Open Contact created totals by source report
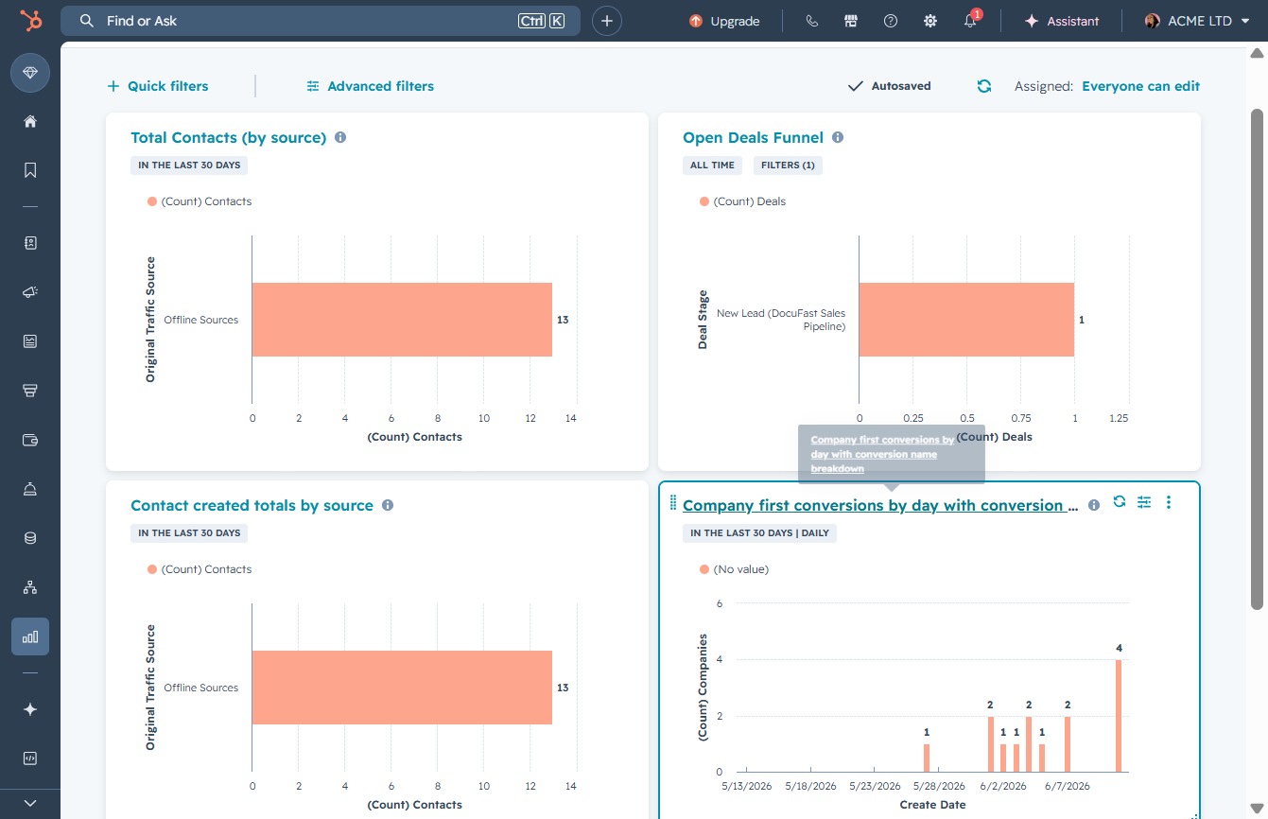This screenshot has height=819, width=1268. [x=252, y=505]
